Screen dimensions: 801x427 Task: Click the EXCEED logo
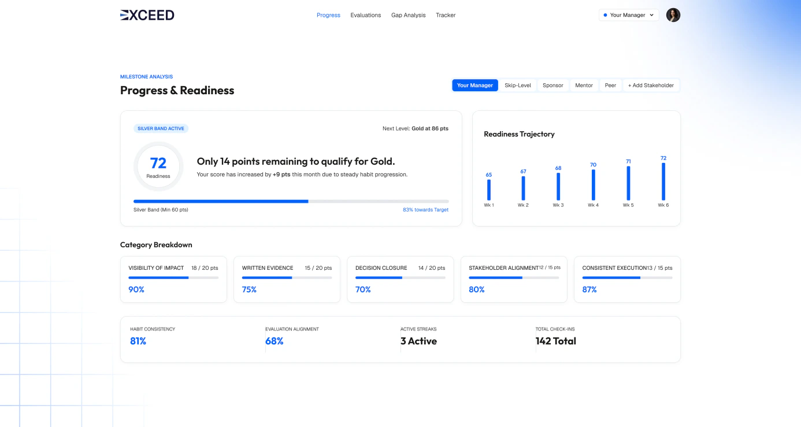tap(147, 15)
